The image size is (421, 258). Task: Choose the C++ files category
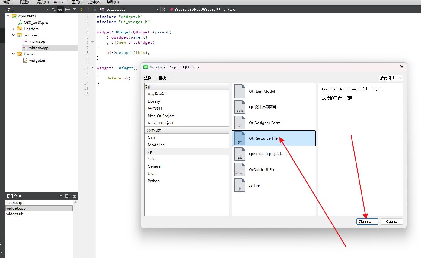pyautogui.click(x=187, y=138)
